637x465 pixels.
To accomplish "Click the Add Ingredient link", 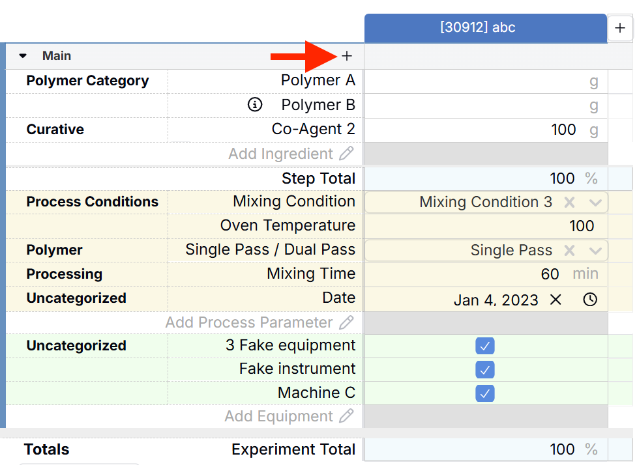I will [281, 154].
